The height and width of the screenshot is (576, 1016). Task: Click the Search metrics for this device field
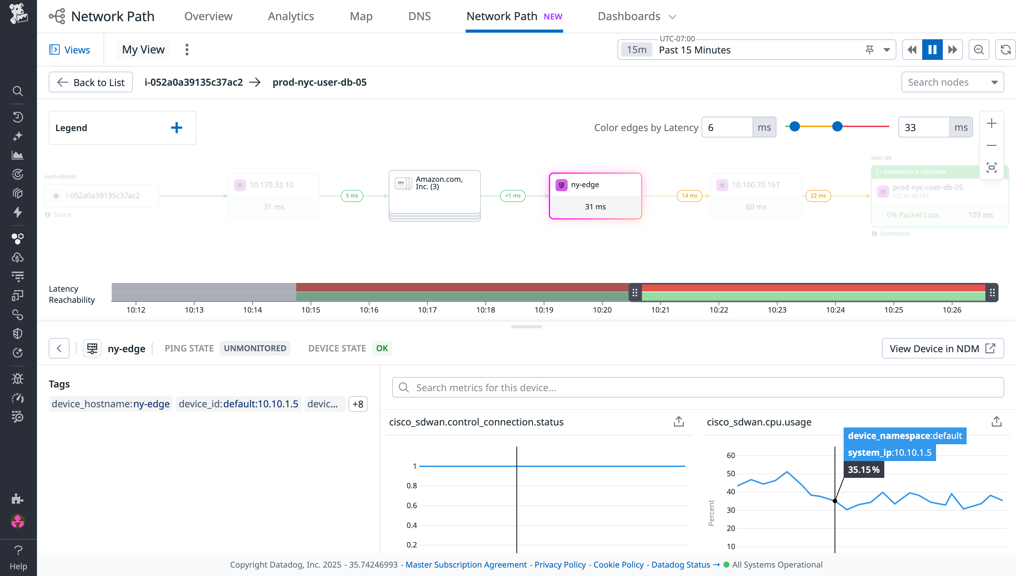click(x=697, y=387)
